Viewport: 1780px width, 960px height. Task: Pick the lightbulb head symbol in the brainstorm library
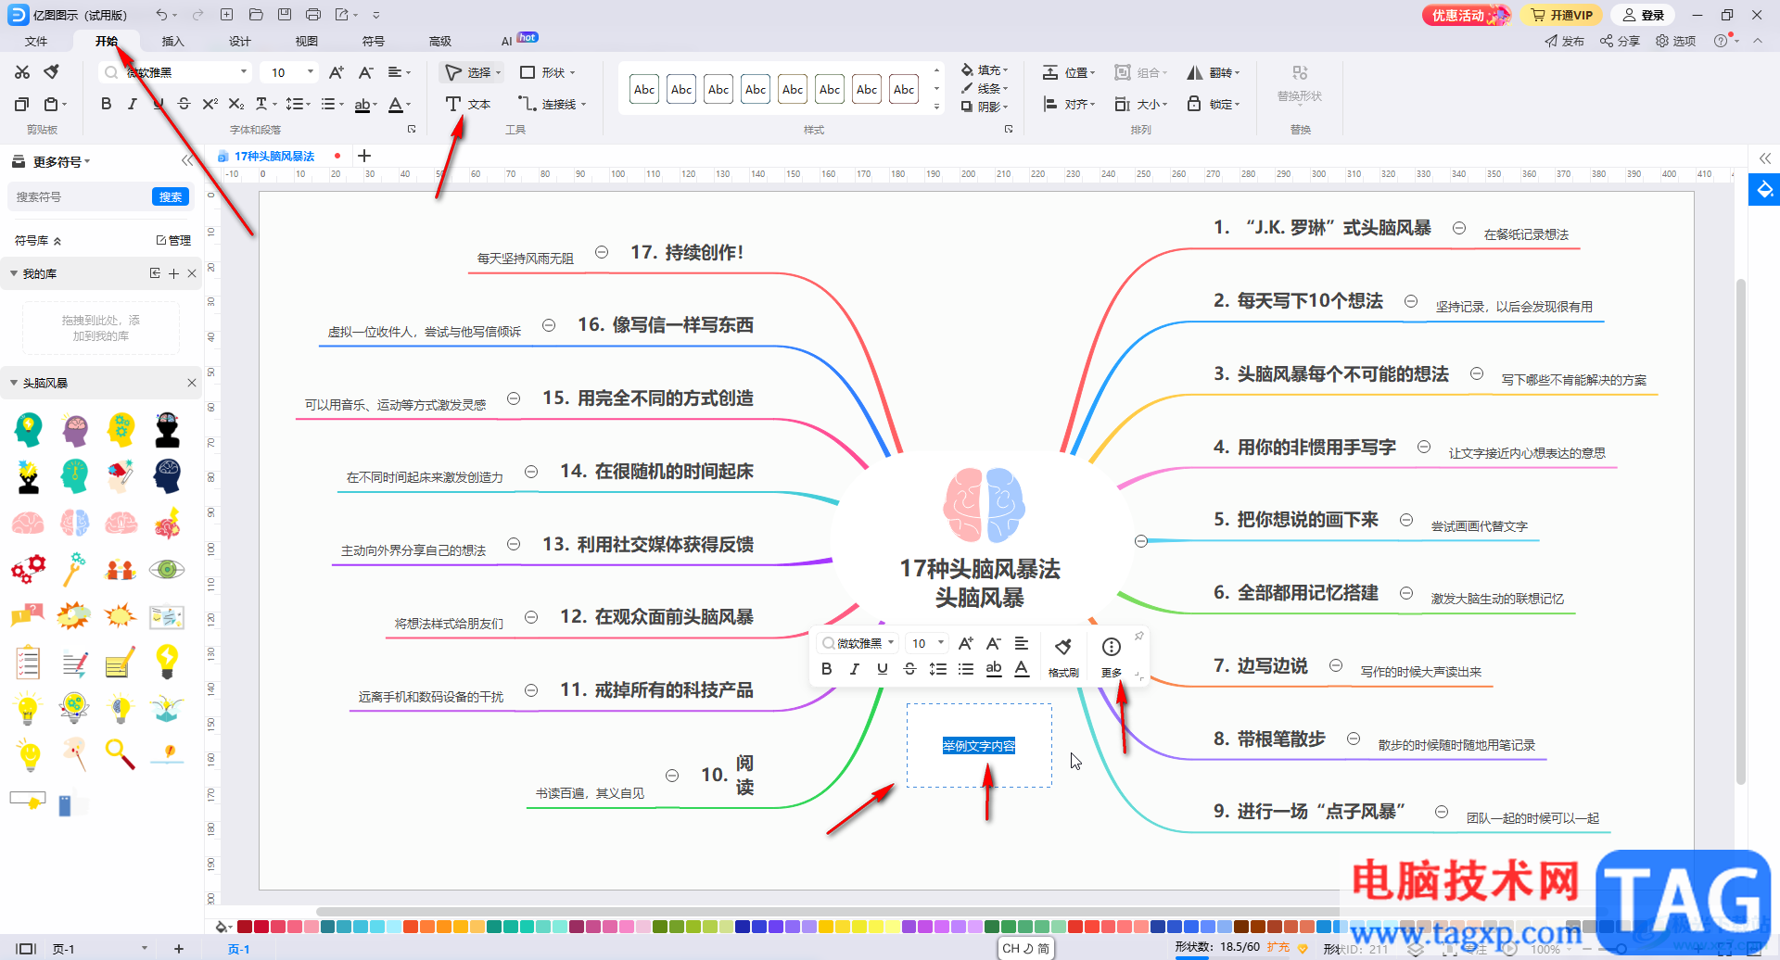(28, 430)
